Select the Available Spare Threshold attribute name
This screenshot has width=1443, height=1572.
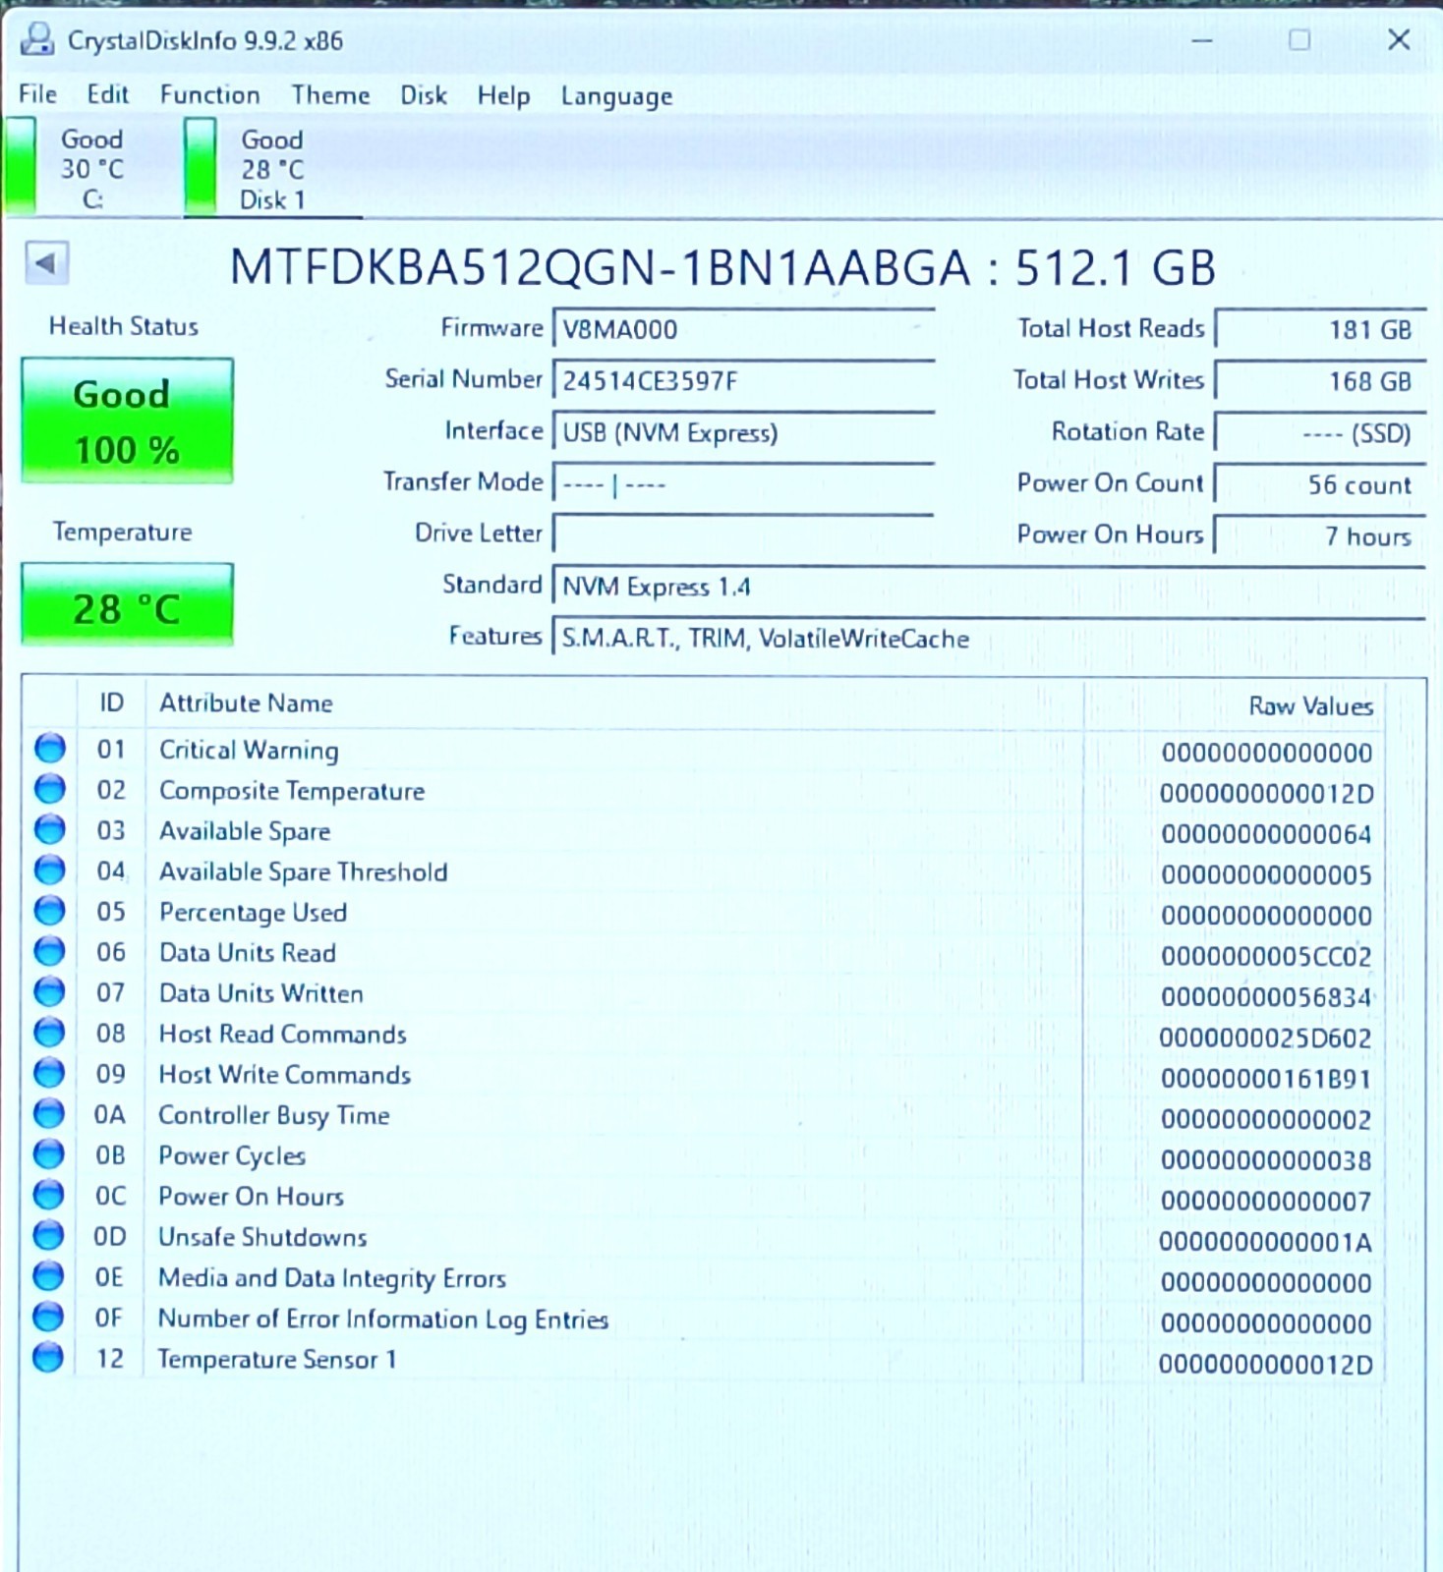coord(303,871)
